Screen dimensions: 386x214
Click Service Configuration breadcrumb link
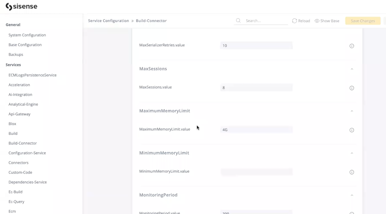(108, 21)
